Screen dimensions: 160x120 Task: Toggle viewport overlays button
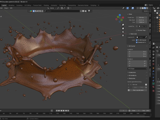(x=133, y=8)
